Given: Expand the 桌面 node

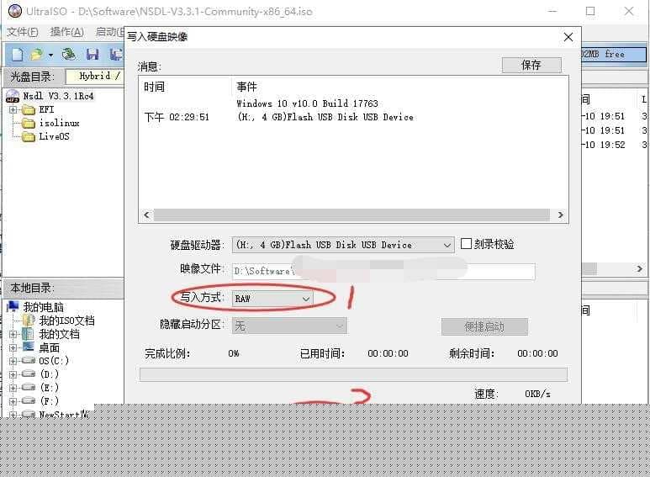Looking at the screenshot, I should 13,347.
